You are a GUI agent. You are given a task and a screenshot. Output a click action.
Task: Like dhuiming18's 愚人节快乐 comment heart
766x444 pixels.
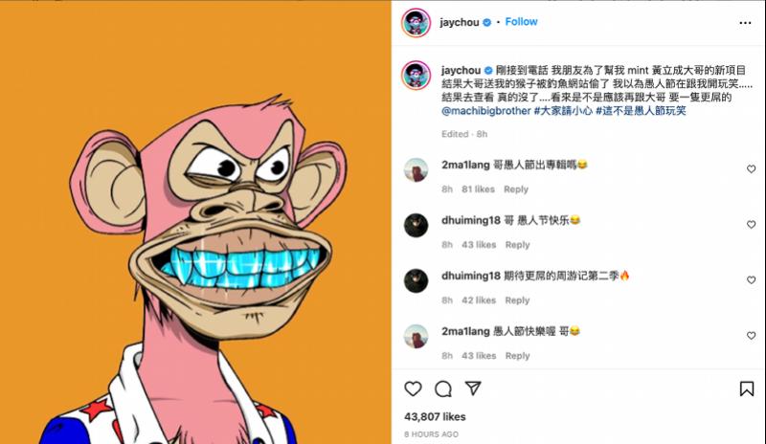tap(751, 225)
